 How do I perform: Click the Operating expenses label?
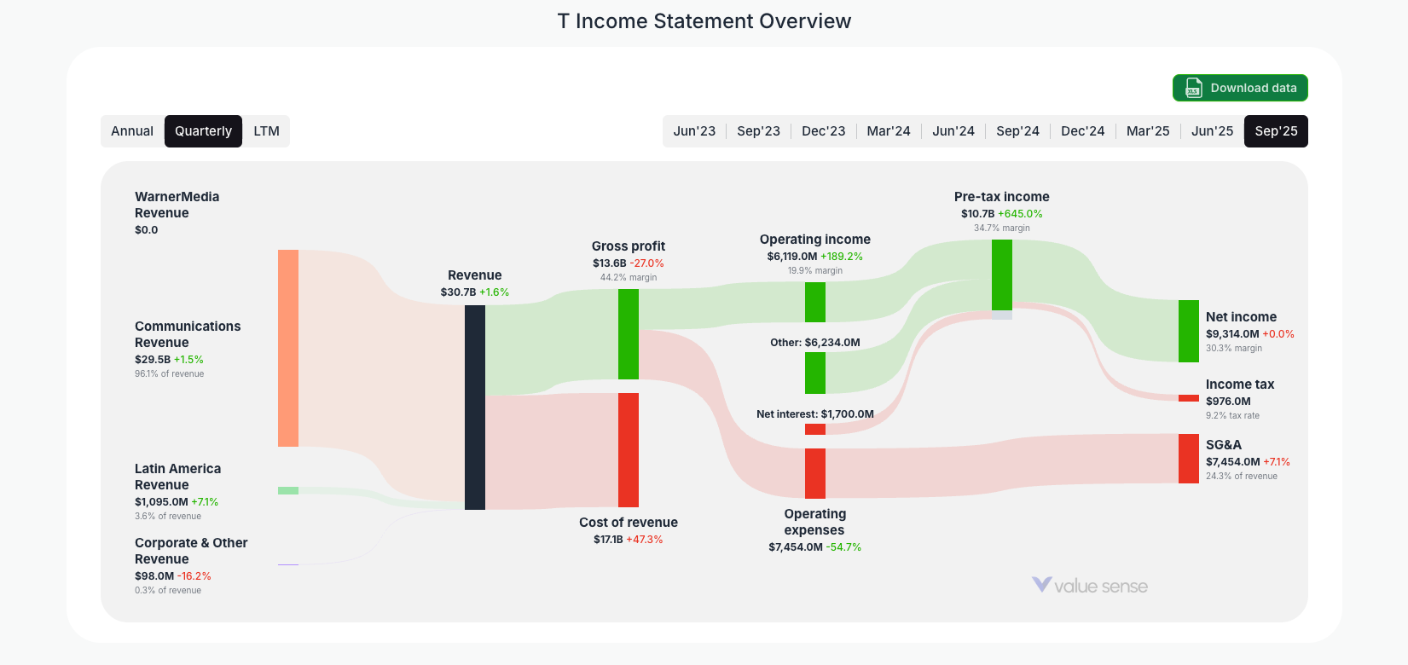click(814, 522)
